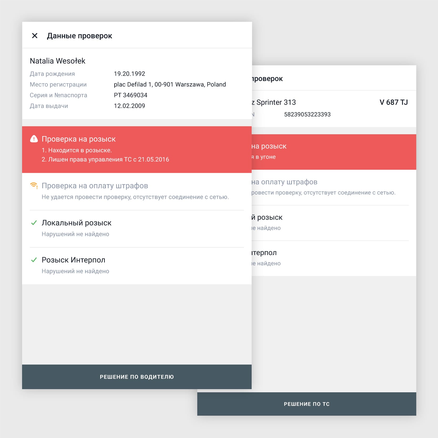Select the й розыск row in vehicle screen
The image size is (438, 438).
tap(334, 223)
